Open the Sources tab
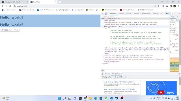This screenshot has height=101, width=181. pyautogui.click(x=129, y=14)
